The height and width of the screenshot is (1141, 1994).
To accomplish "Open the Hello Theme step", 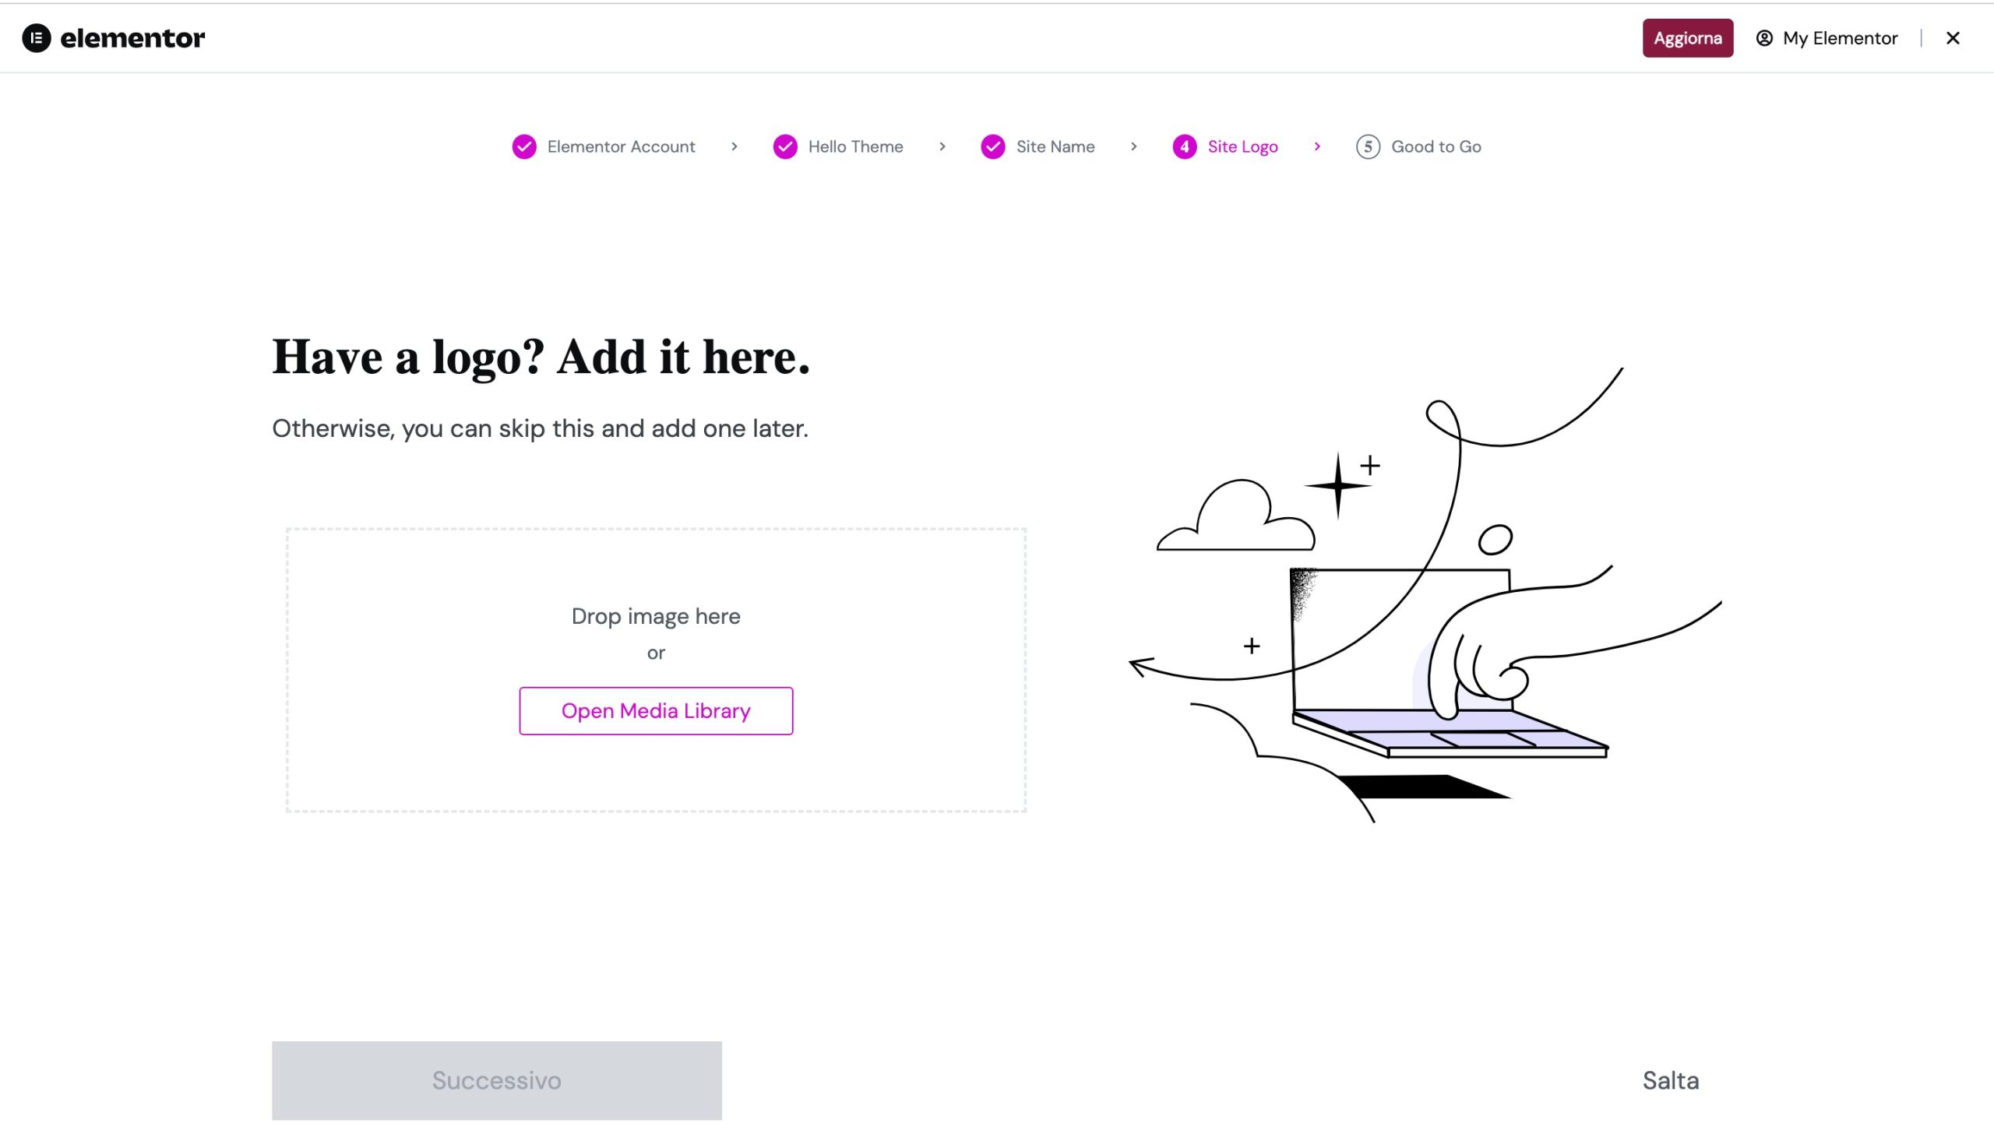I will point(854,146).
